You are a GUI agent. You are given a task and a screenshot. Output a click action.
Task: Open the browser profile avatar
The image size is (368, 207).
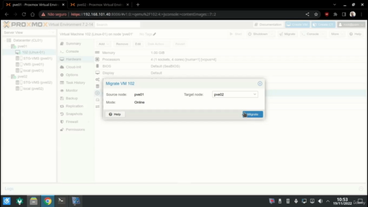click(x=352, y=14)
